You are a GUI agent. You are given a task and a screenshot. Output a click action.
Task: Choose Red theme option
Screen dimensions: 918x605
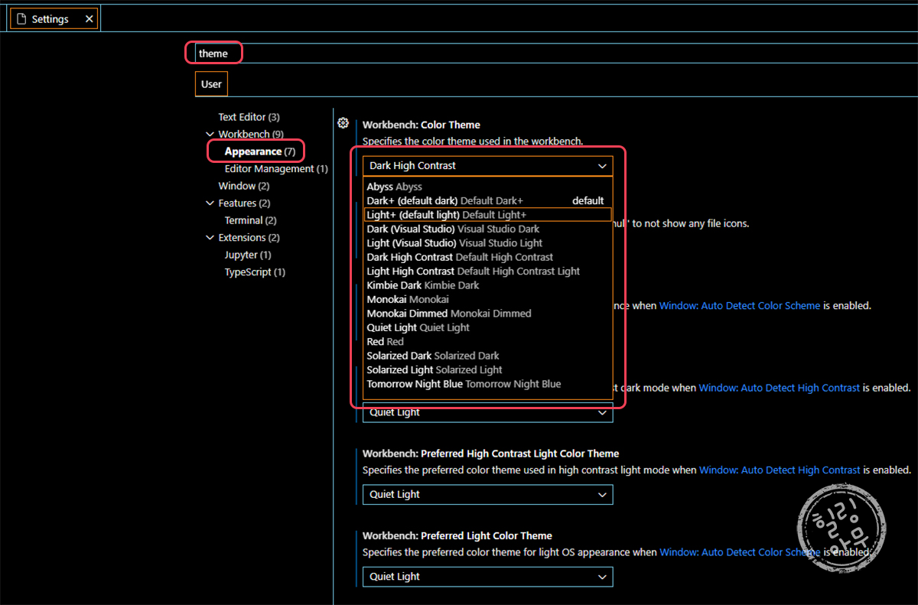coord(488,342)
